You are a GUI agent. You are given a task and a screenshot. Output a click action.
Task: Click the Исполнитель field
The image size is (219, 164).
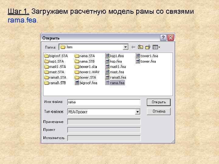point(104,138)
